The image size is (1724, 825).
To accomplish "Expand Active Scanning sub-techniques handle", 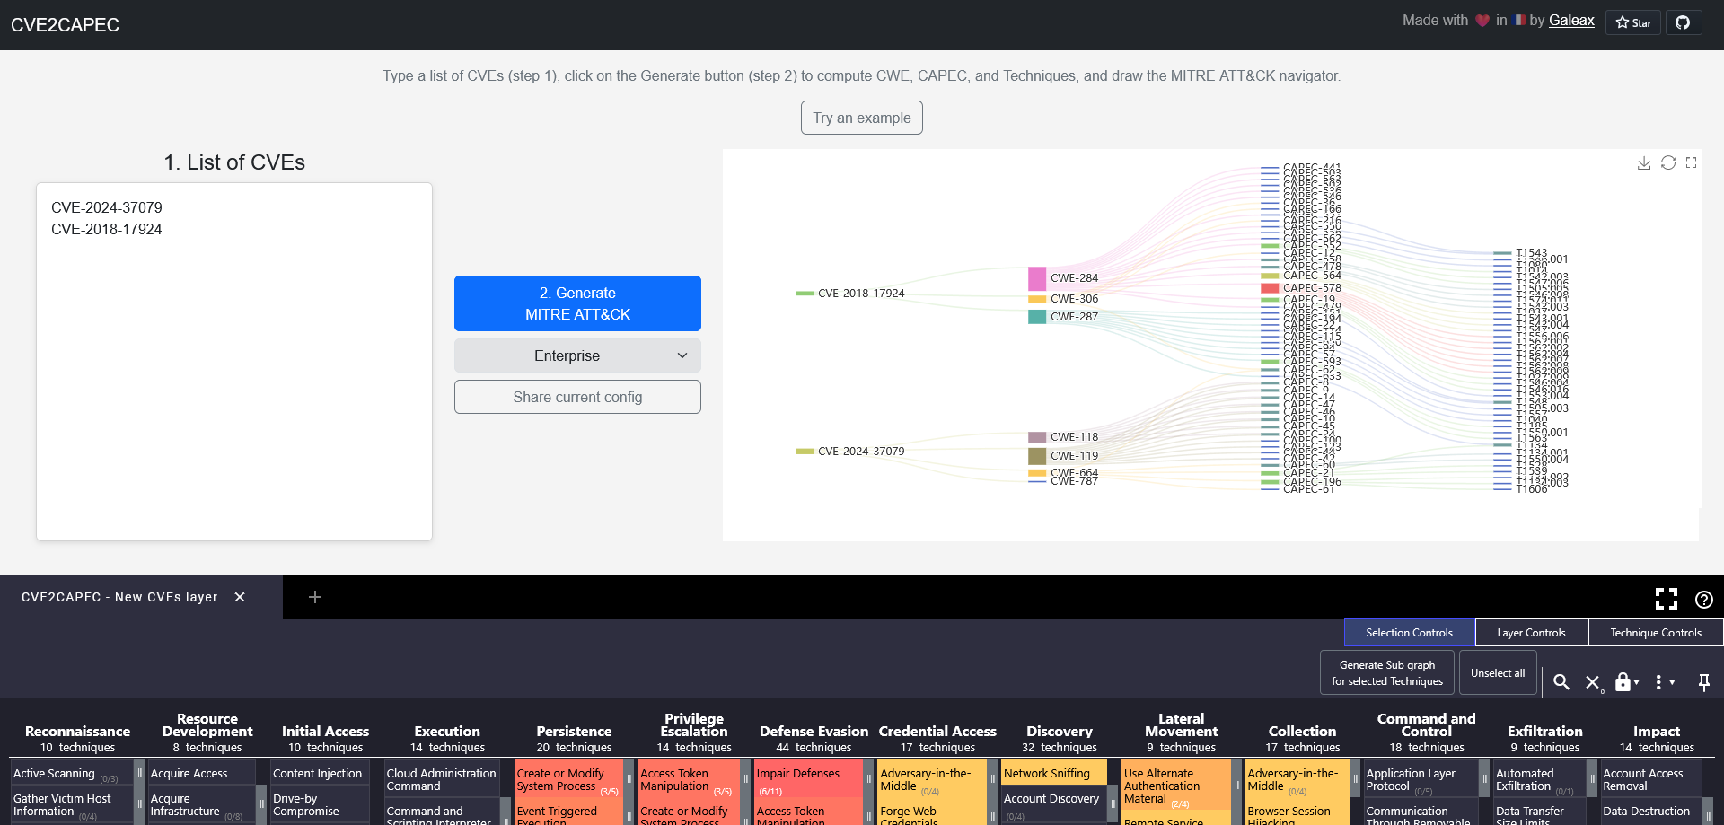I will pos(139,773).
